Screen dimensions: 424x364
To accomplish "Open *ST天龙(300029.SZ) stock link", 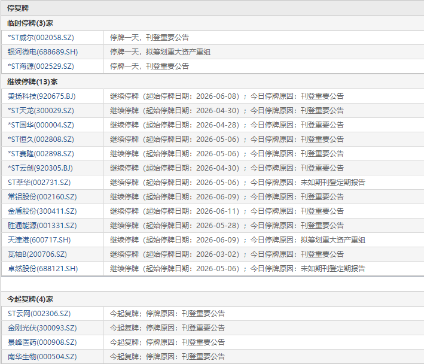I will (x=41, y=111).
